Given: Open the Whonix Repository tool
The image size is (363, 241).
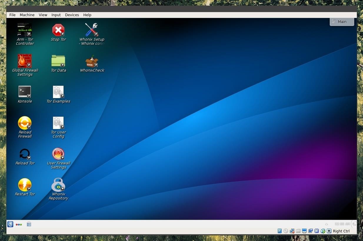Looking at the screenshot, I should click(58, 185).
